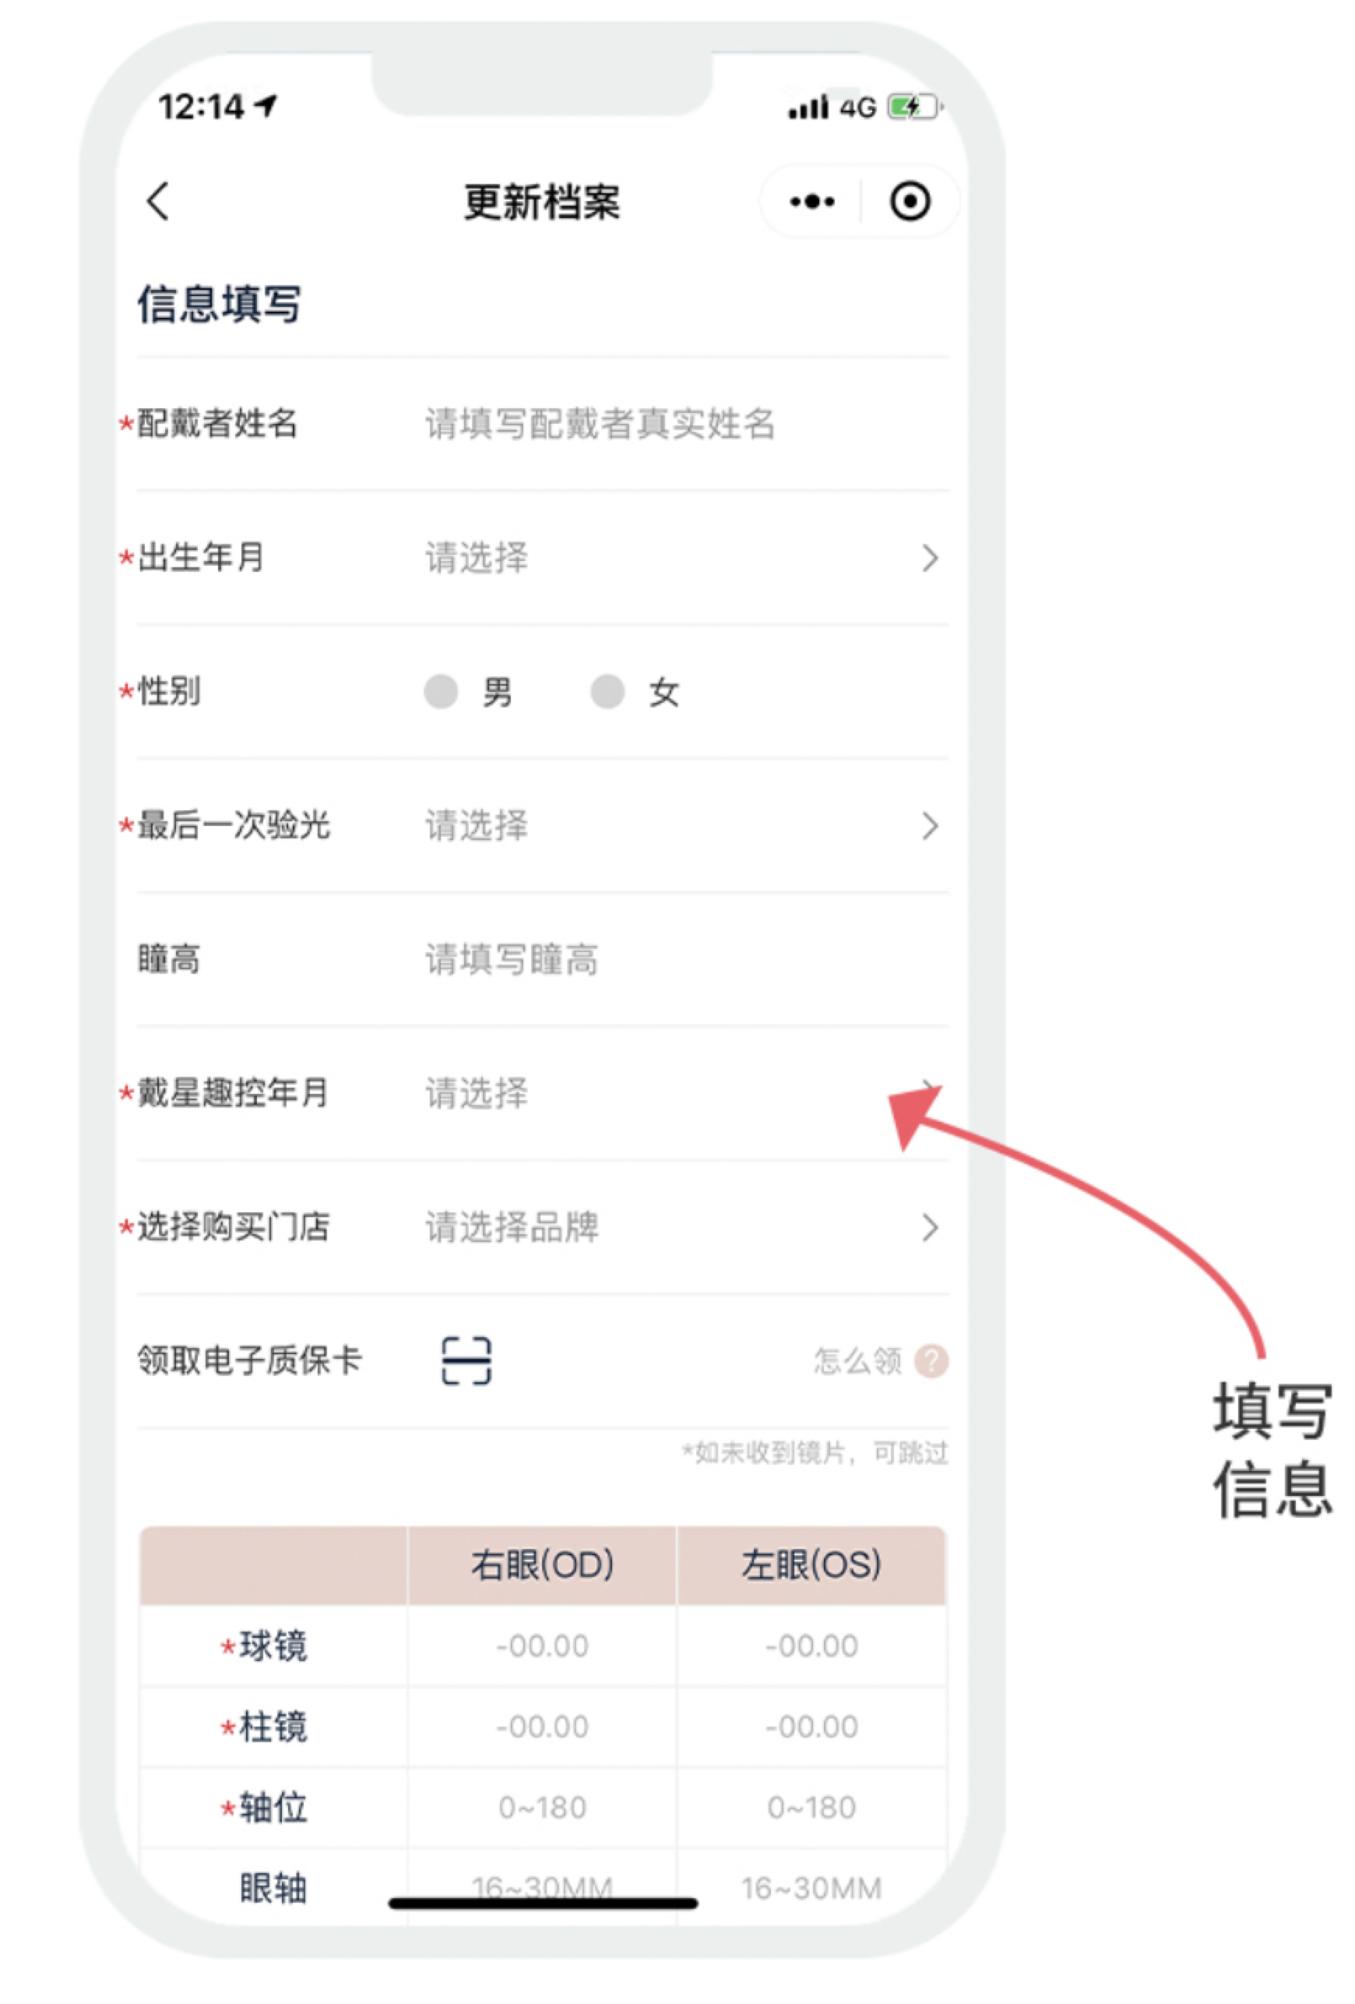This screenshot has height=2004, width=1355.
Task: Tap 怎么领 help link
Action: pyautogui.click(x=857, y=1360)
